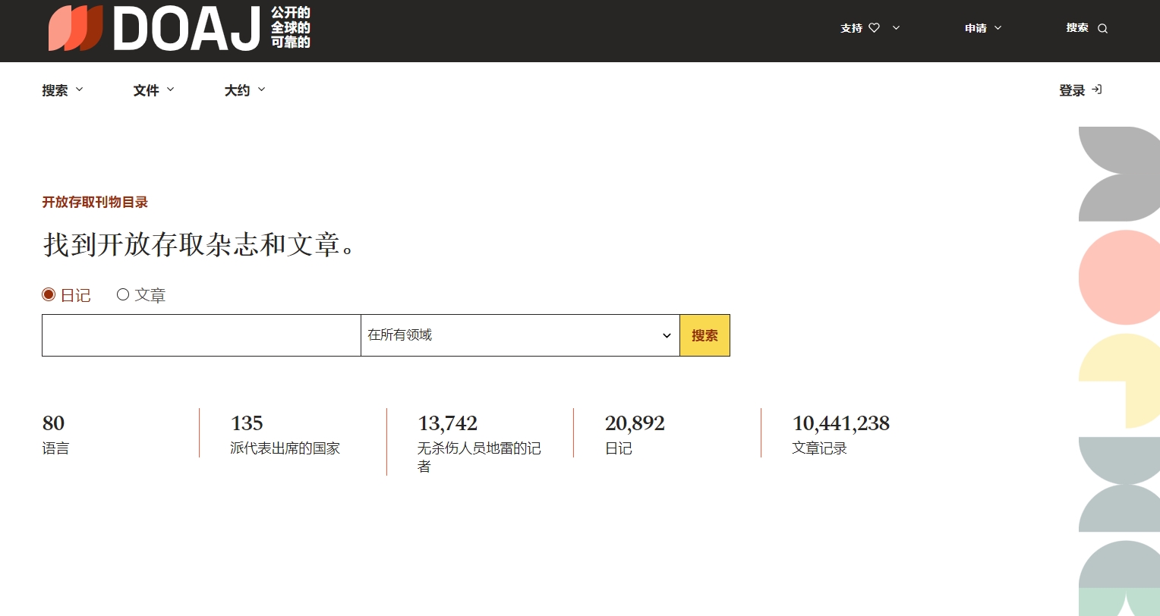Viewport: 1160px width, 616px height.
Task: Click the 登录 login link
Action: 1080,90
